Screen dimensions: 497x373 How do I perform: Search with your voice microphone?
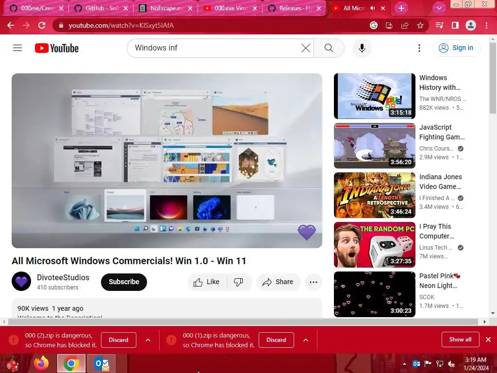point(362,48)
